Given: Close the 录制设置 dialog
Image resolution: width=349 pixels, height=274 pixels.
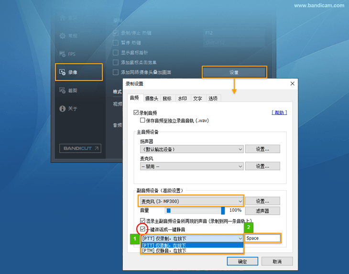Looking at the screenshot, I should (x=293, y=84).
